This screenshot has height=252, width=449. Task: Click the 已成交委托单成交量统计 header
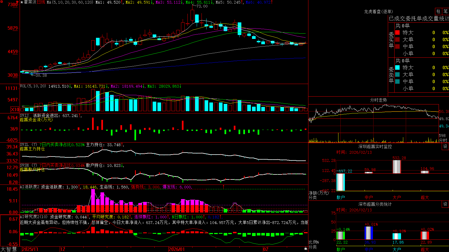(419, 18)
